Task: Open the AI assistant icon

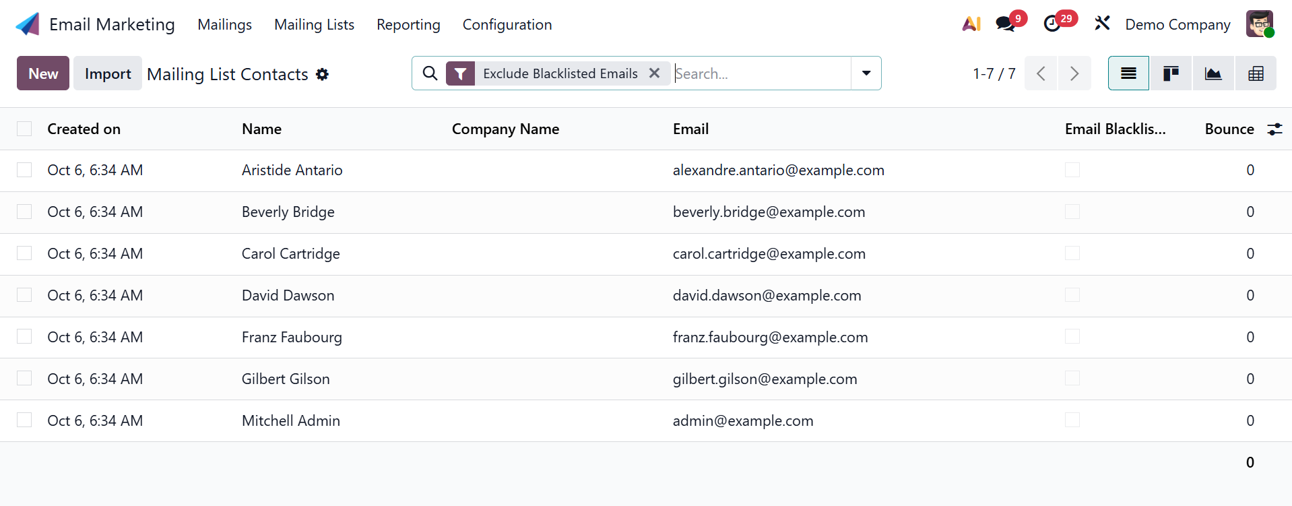Action: point(971,24)
